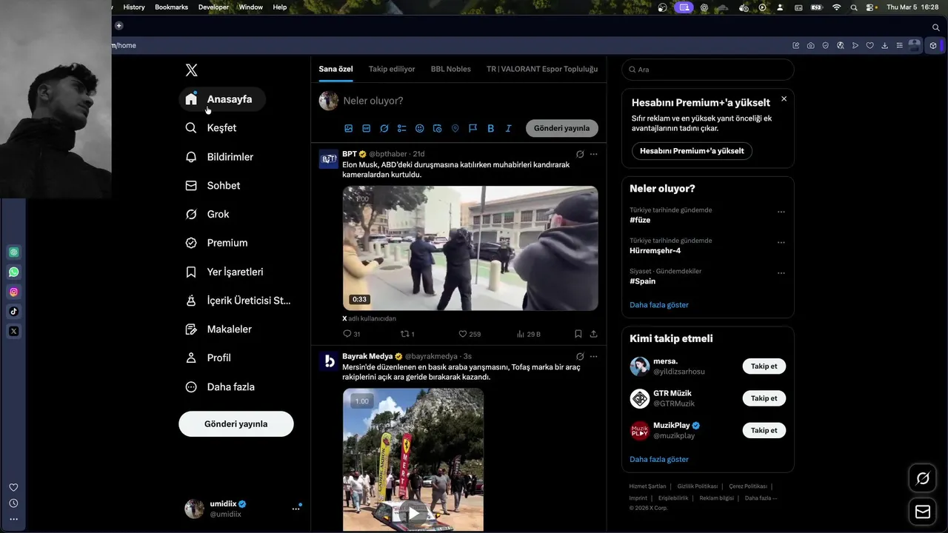
Task: Open floating messages envelope button
Action: [923, 512]
